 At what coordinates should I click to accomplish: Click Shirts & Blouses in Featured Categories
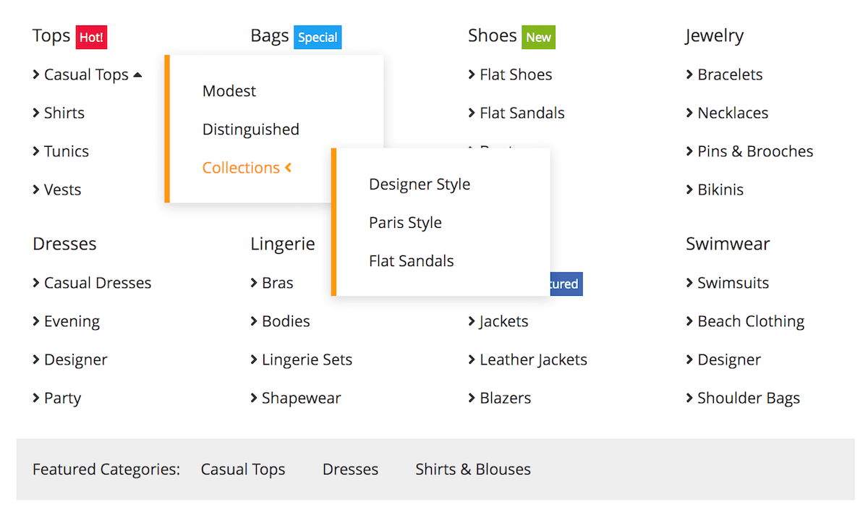coord(473,469)
